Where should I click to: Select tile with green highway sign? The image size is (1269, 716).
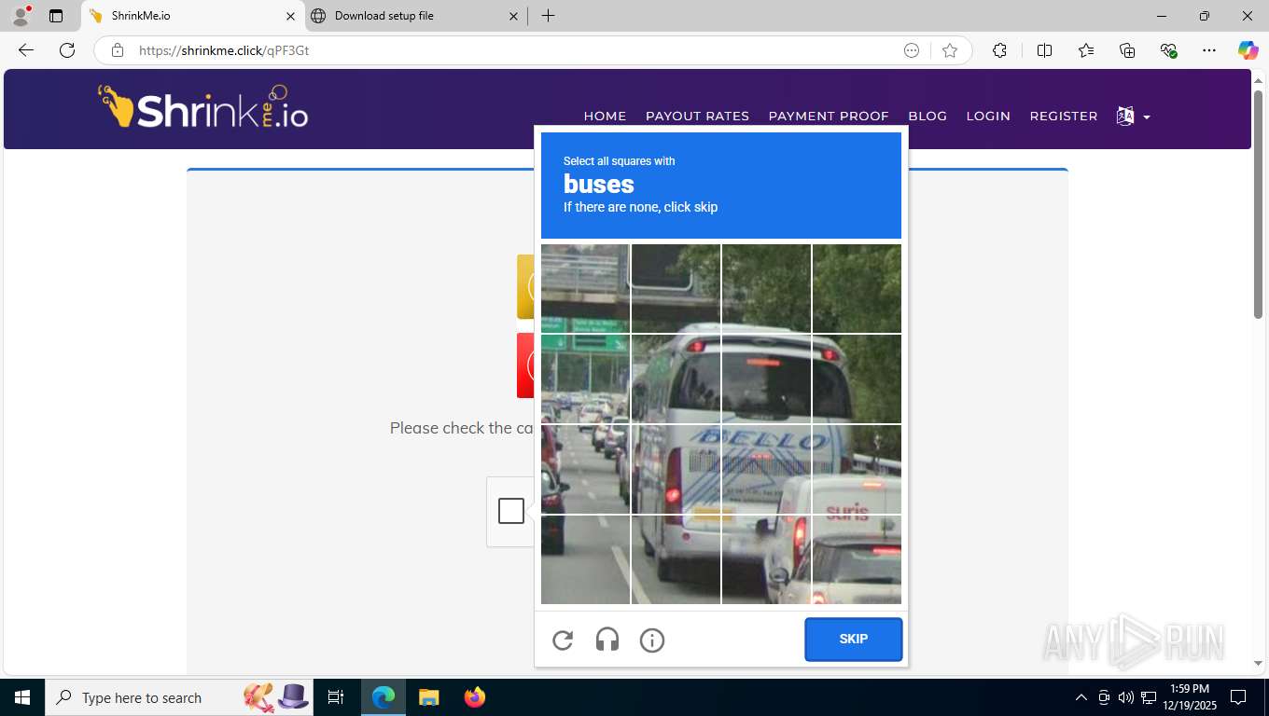point(586,378)
